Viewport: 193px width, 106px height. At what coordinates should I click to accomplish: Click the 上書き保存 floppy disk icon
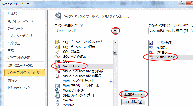pyautogui.click(x=151, y=43)
